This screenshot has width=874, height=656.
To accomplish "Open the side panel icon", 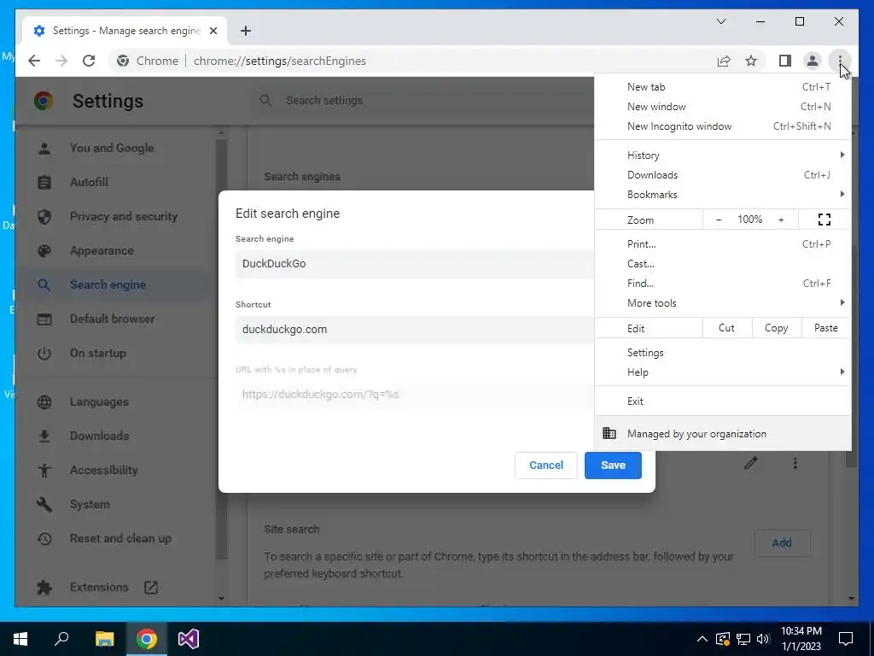I will 785,61.
